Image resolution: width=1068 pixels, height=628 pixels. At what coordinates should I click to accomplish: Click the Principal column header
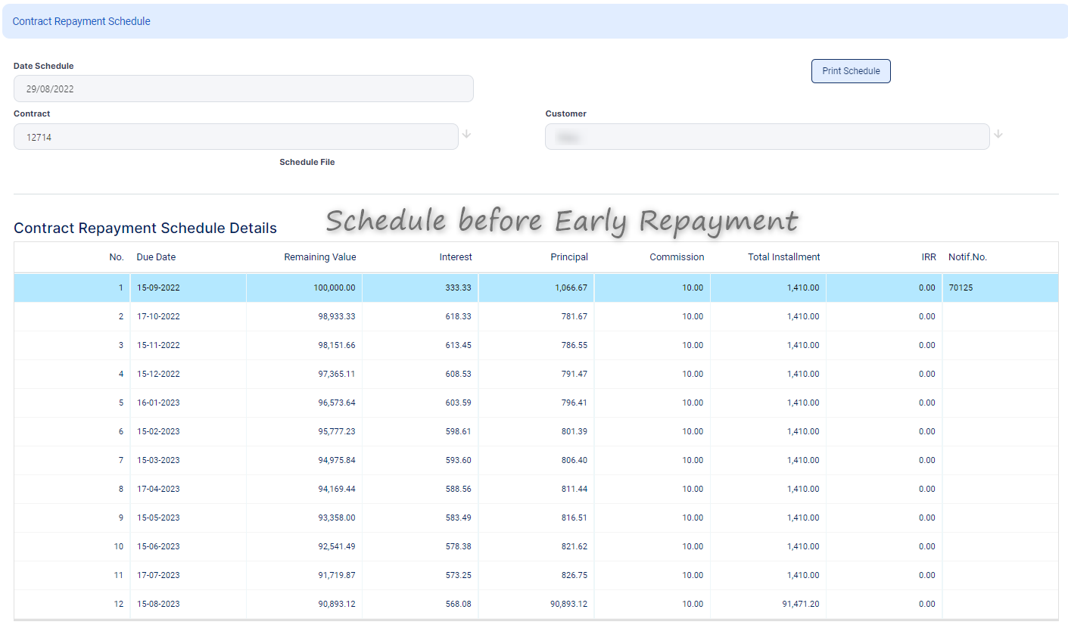click(x=569, y=257)
